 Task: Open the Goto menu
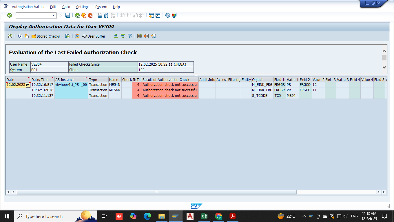coord(66,7)
